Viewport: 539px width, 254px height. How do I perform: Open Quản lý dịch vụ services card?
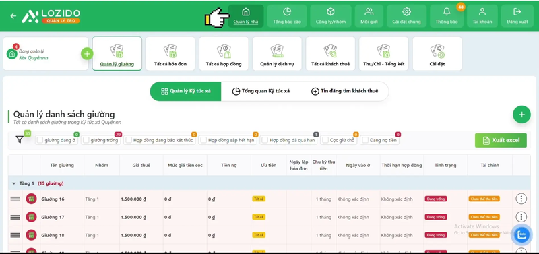(277, 54)
